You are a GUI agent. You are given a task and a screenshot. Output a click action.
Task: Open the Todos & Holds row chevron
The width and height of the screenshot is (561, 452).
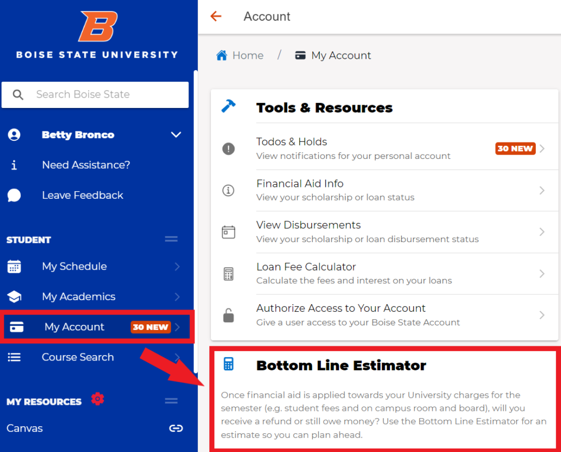point(542,148)
